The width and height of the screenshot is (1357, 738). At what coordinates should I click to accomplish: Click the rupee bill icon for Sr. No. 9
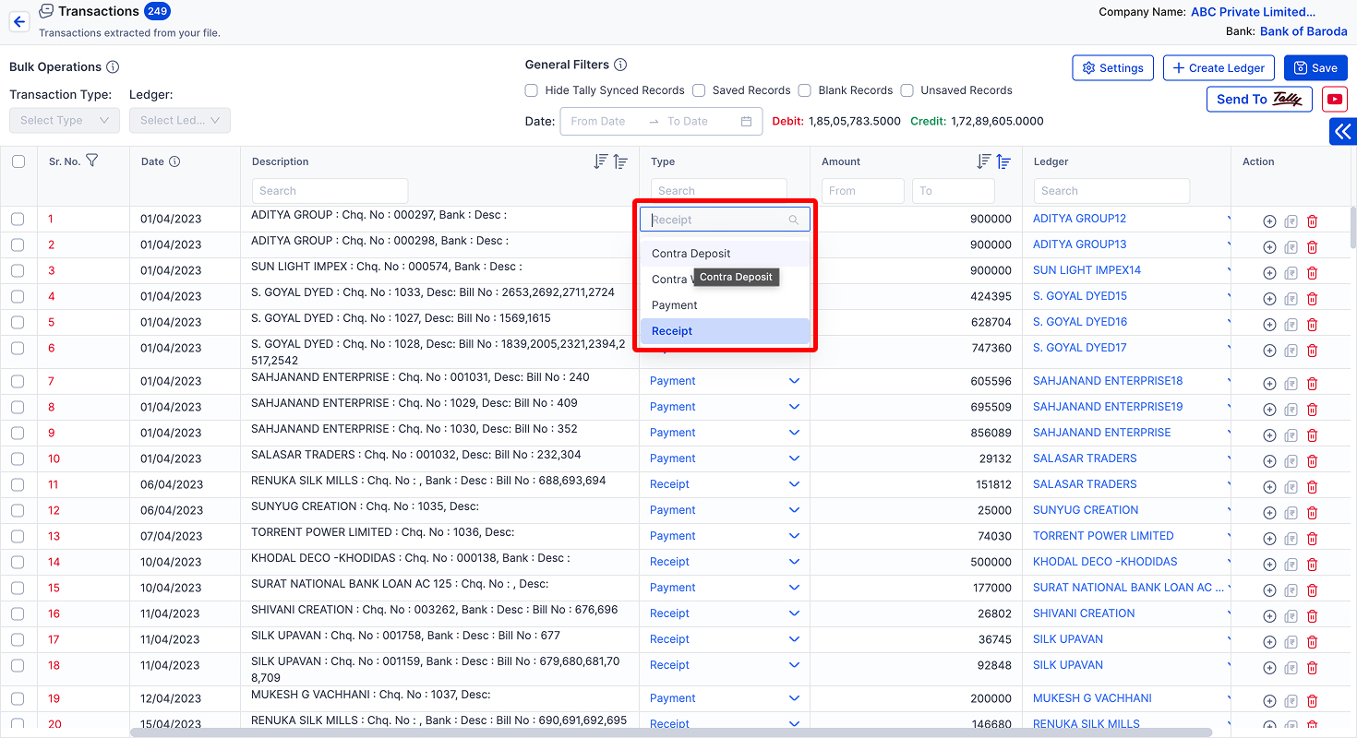pyautogui.click(x=1291, y=435)
